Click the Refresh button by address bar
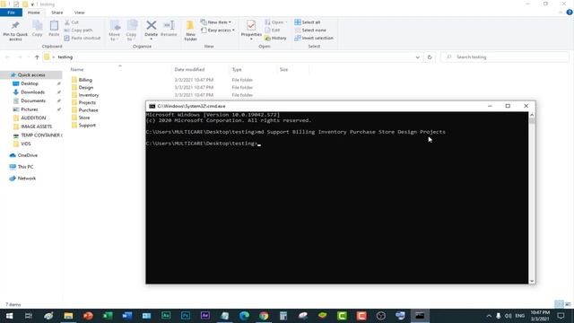The image size is (574, 323). point(430,57)
